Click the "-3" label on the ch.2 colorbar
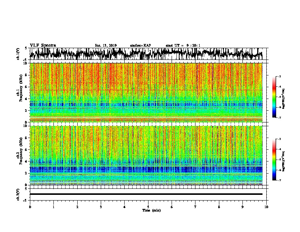 279,139
